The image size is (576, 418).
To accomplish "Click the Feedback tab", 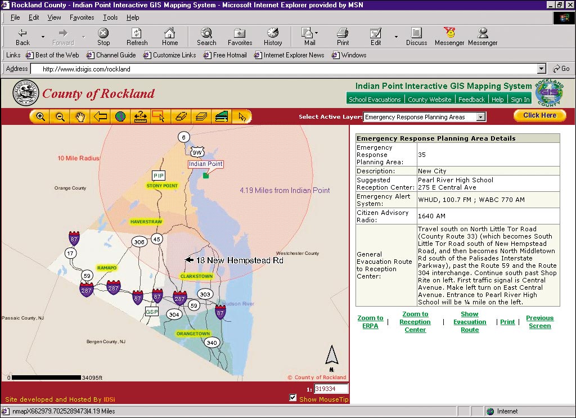I will pyautogui.click(x=471, y=99).
